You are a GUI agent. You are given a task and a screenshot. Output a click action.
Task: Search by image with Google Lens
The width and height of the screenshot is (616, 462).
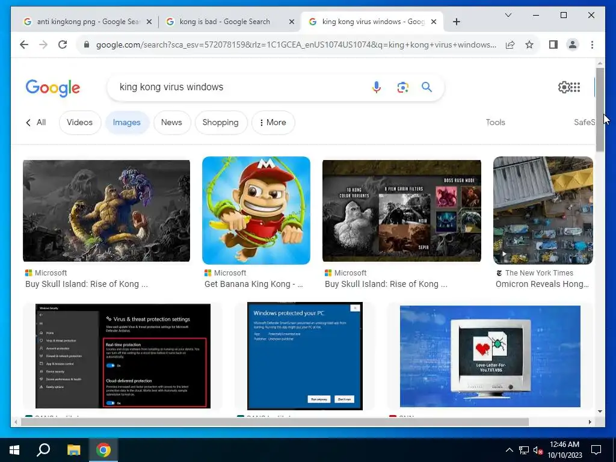[x=402, y=87]
